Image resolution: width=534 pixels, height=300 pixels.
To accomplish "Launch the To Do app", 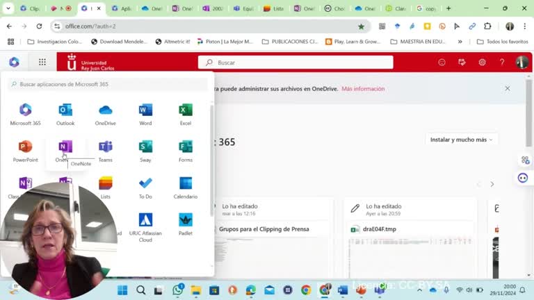I will tap(145, 187).
